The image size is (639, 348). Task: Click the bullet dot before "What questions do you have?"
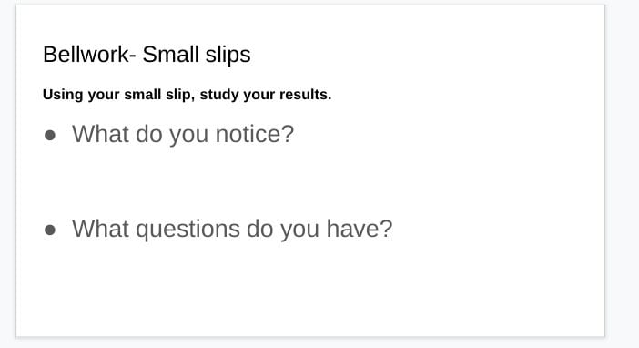pos(50,230)
